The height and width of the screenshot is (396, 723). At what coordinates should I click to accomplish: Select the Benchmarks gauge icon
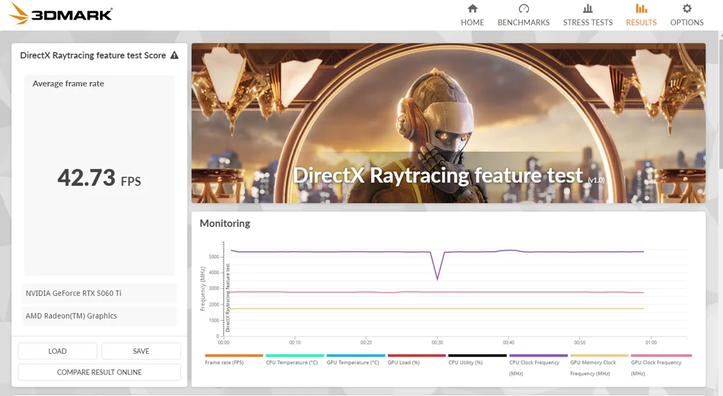tap(523, 9)
